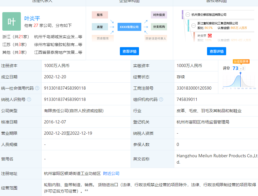Click the 注册地址 label cell
This screenshot has height=196, width=258.
[x=21, y=173]
